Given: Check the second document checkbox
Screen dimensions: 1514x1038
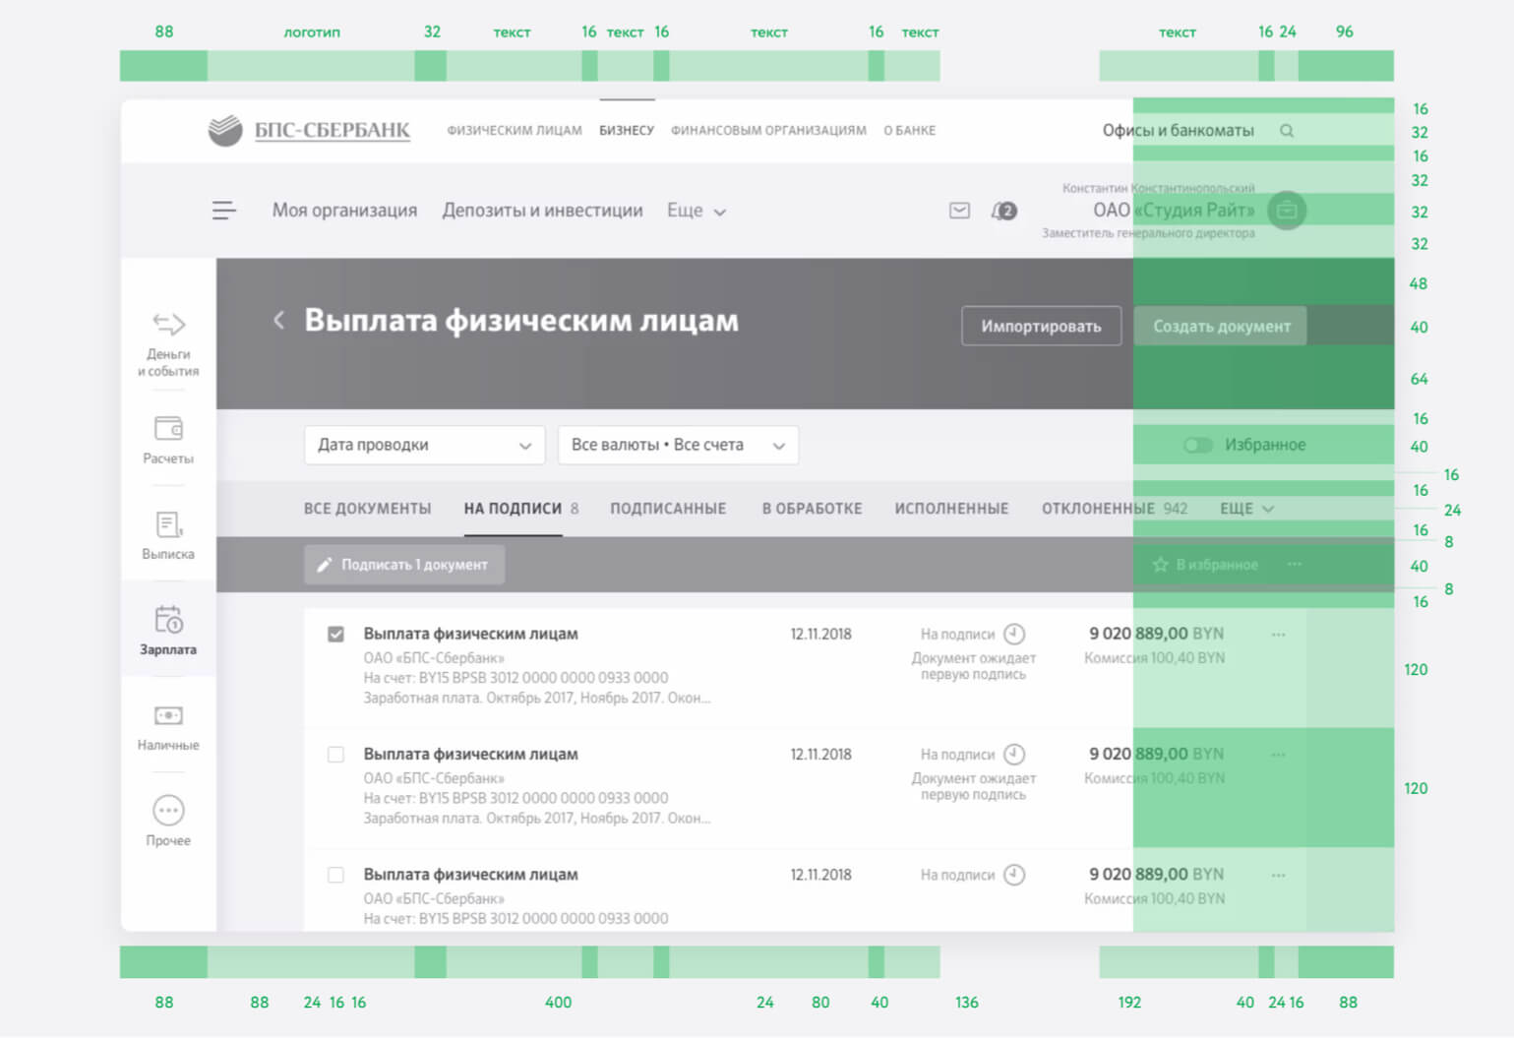Looking at the screenshot, I should (x=335, y=755).
